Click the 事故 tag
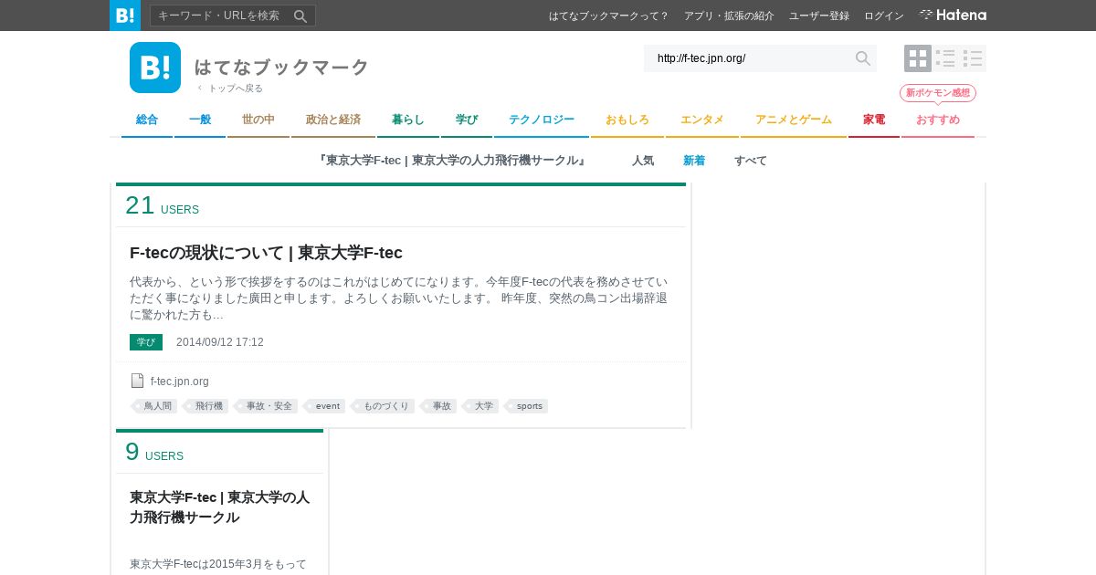The image size is (1096, 575). 439,406
